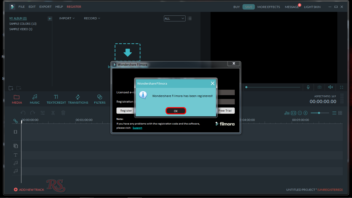Click OK in the registration confirmation dialog
The image size is (352, 198).
[x=176, y=111]
